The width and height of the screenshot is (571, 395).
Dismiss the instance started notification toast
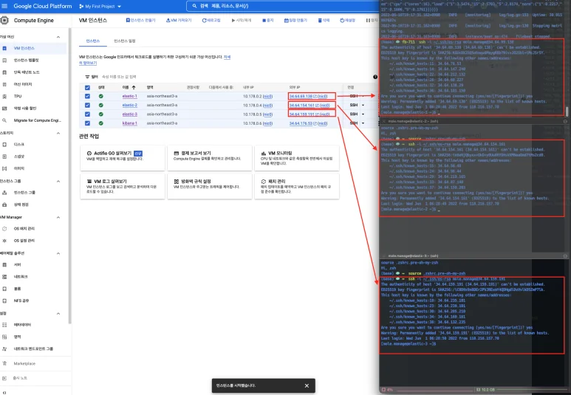click(307, 385)
